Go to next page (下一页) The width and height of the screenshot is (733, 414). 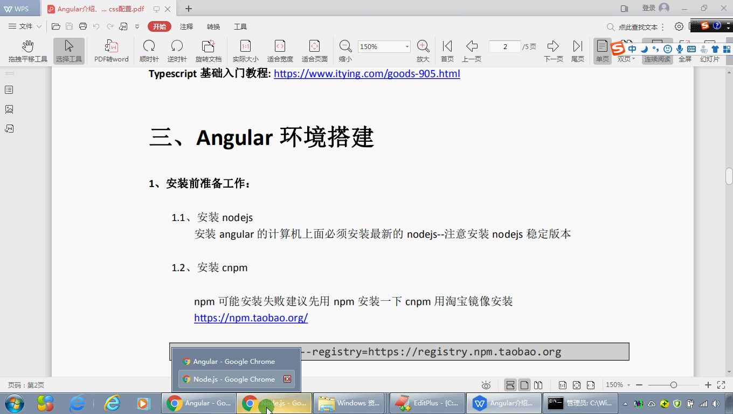click(x=554, y=51)
